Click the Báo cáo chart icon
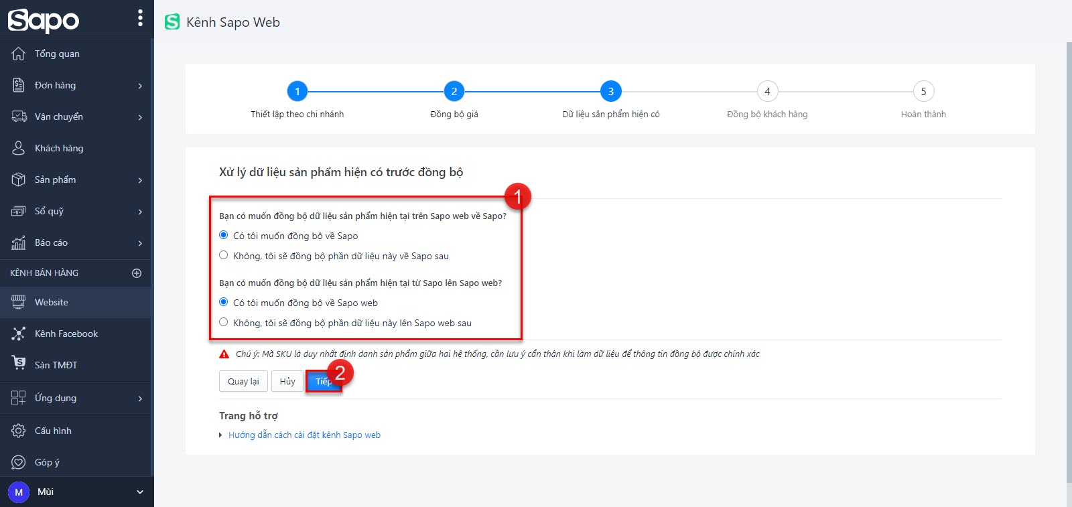Image resolution: width=1072 pixels, height=507 pixels. (19, 242)
